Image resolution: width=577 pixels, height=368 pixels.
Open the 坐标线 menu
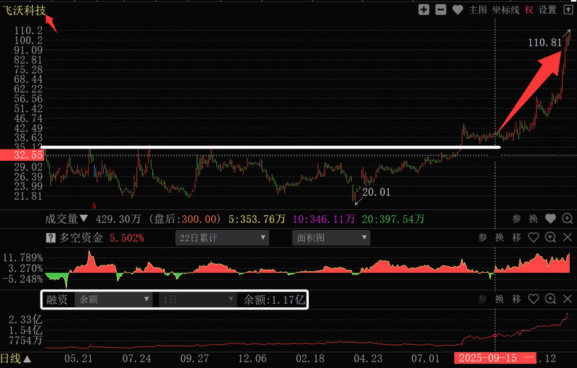click(x=506, y=10)
